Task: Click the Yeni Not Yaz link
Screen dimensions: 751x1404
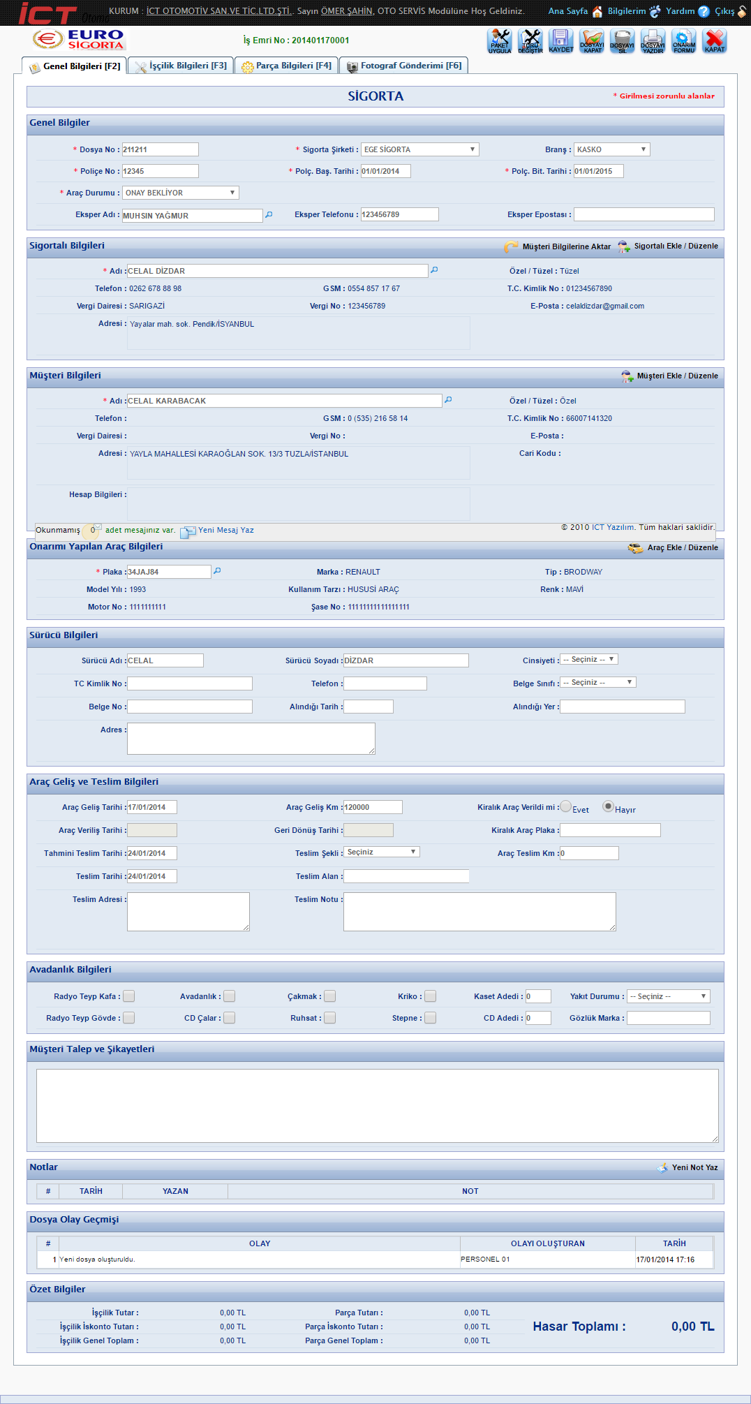Action: (x=694, y=1167)
